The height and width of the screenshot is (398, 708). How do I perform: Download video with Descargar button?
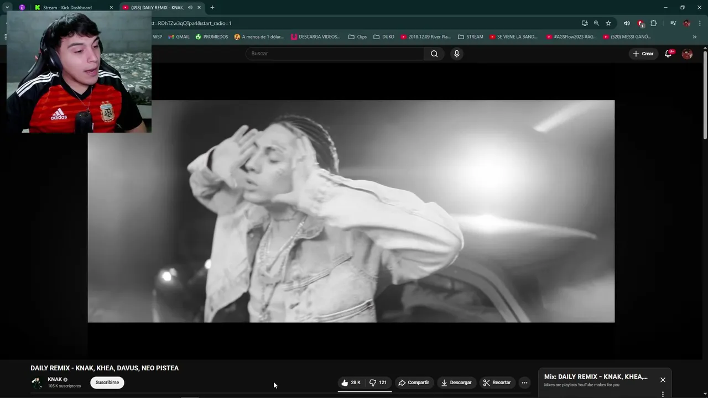[456, 383]
